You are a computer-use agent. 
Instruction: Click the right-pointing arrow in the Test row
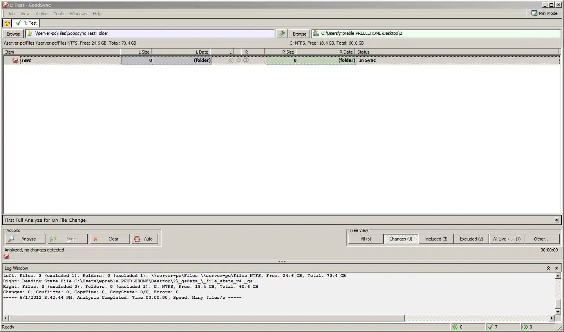(x=246, y=60)
